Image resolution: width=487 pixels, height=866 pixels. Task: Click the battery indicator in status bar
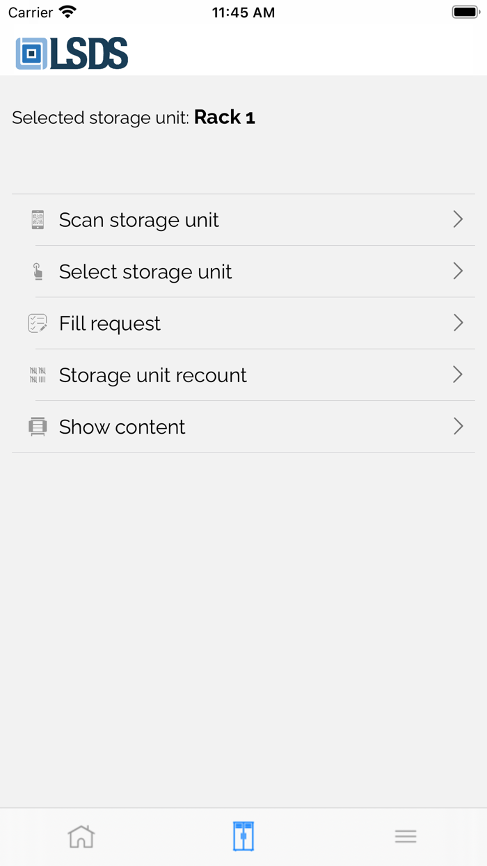point(464,11)
